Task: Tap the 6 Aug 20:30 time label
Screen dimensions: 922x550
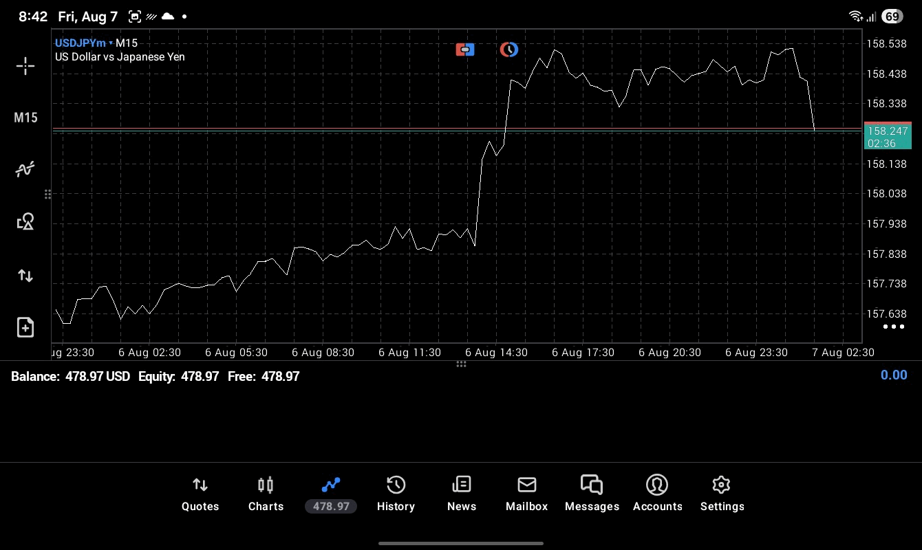Action: [x=669, y=352]
